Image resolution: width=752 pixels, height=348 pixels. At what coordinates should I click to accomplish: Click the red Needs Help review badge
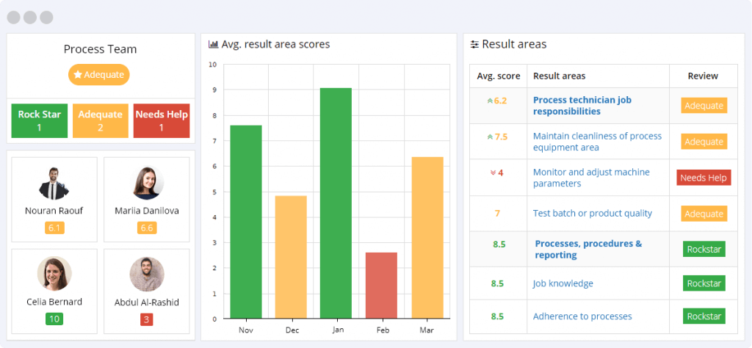(x=704, y=178)
